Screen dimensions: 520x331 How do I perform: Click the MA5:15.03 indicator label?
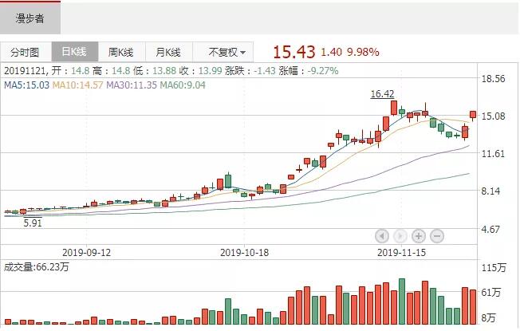pyautogui.click(x=26, y=85)
